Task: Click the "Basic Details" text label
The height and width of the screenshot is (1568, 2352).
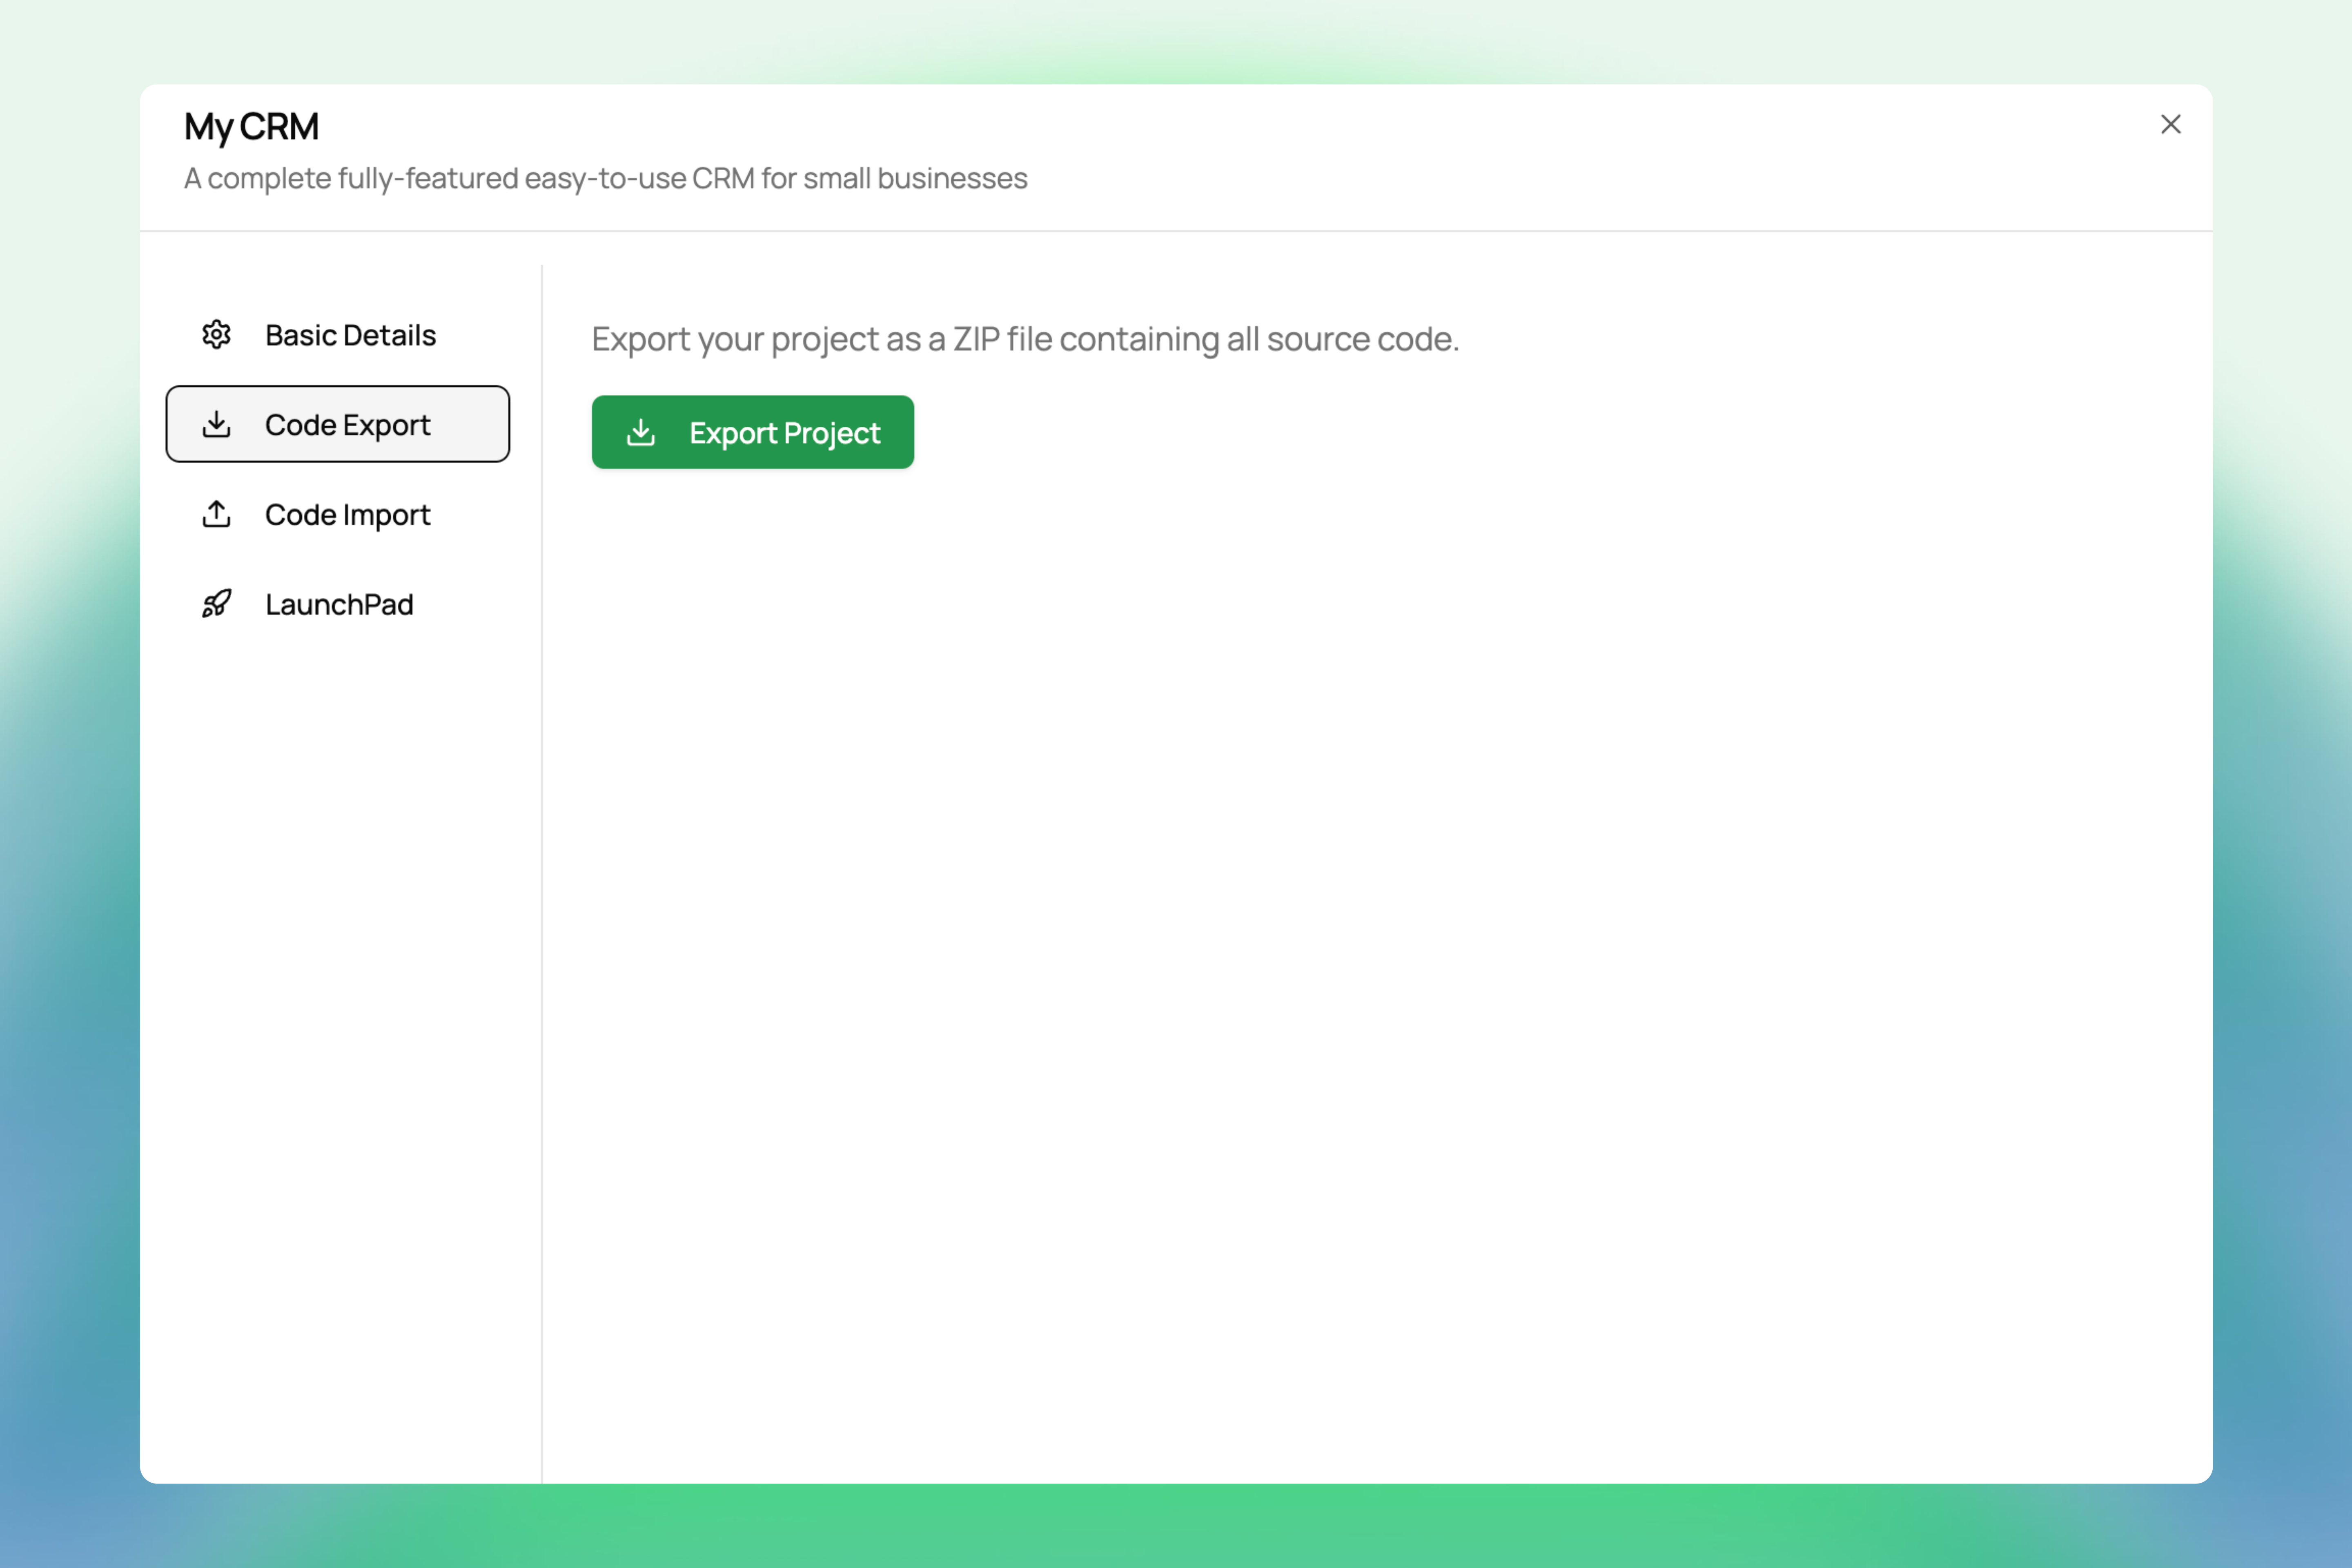Action: 350,335
